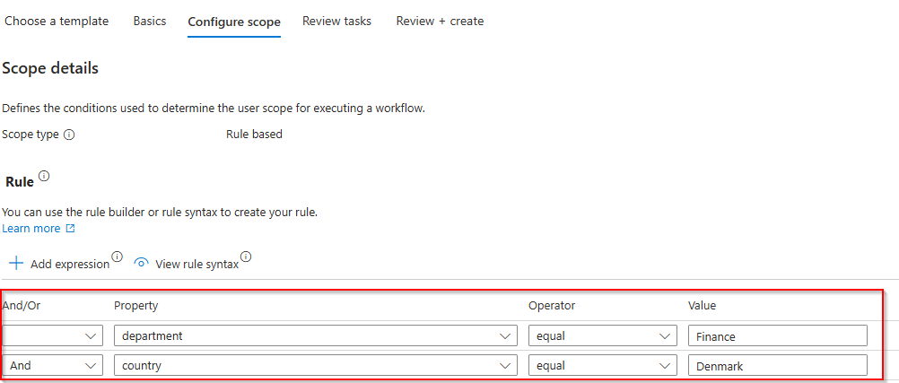Screen dimensions: 899x383
Task: Open the operator dropdown for country row
Action: [602, 366]
